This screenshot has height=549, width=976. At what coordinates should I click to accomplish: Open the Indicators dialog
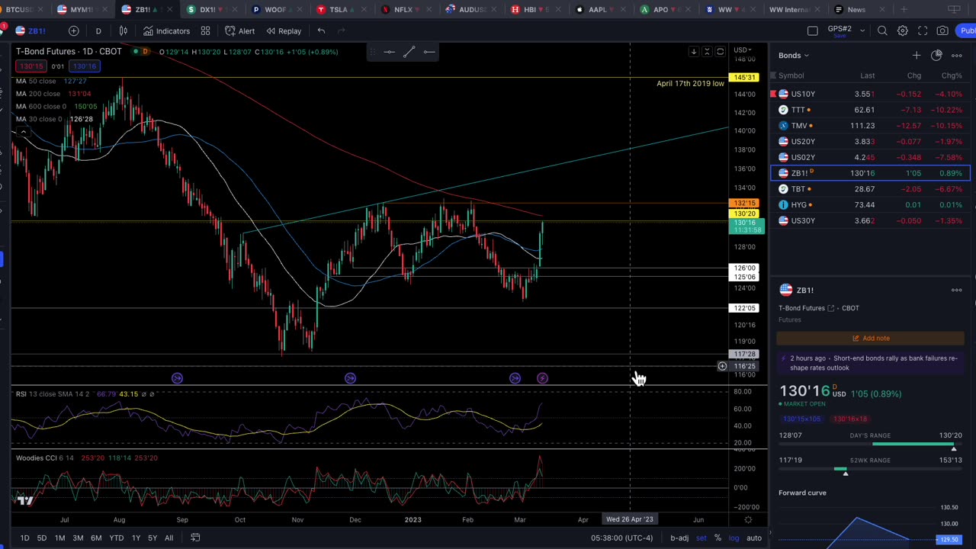click(166, 30)
